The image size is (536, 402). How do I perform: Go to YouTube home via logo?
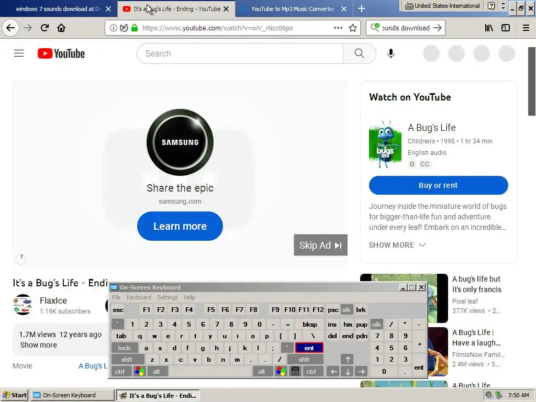[x=61, y=54]
